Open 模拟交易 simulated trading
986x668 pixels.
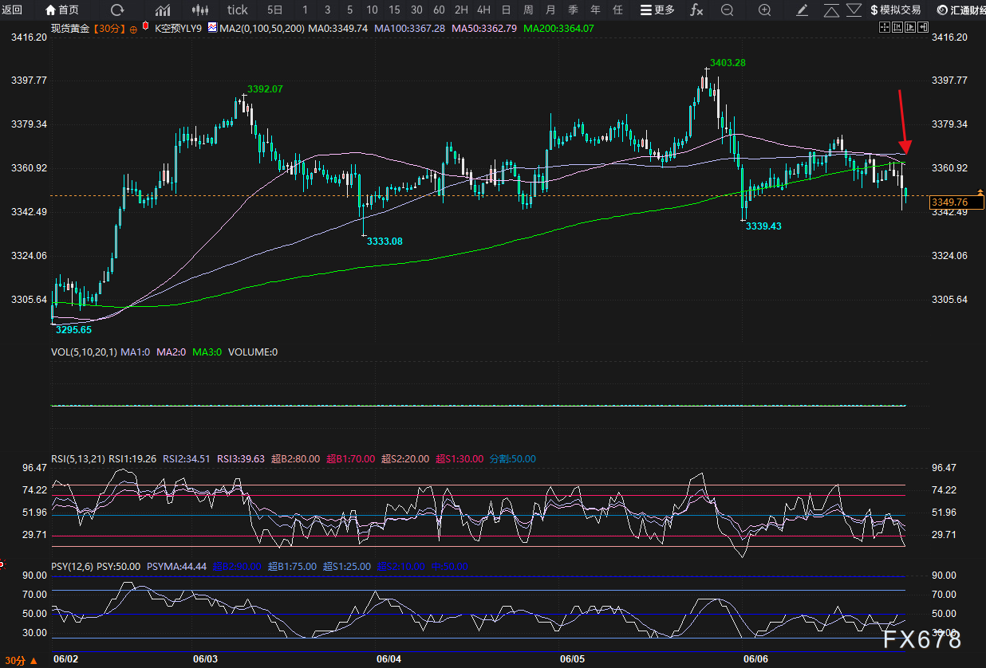tap(896, 10)
